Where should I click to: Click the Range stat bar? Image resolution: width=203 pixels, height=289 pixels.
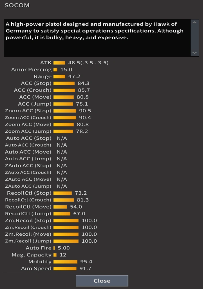pos(59,76)
